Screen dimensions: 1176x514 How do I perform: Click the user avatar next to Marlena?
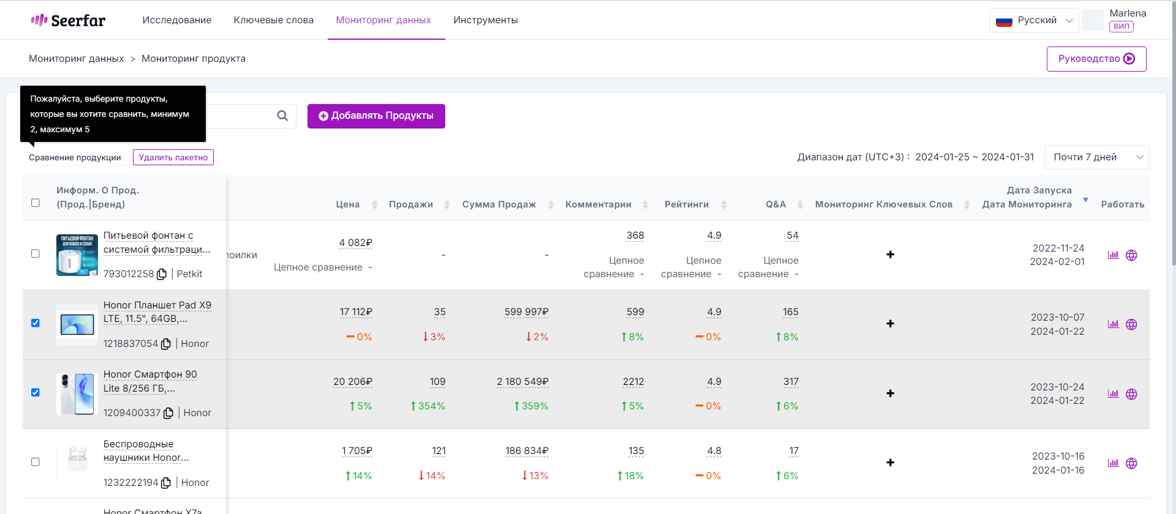pos(1093,20)
